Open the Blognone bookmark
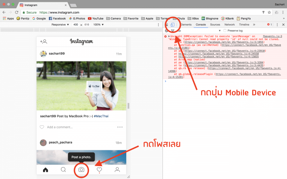Image resolution: width=287 pixels, height=179 pixels. 210,19
